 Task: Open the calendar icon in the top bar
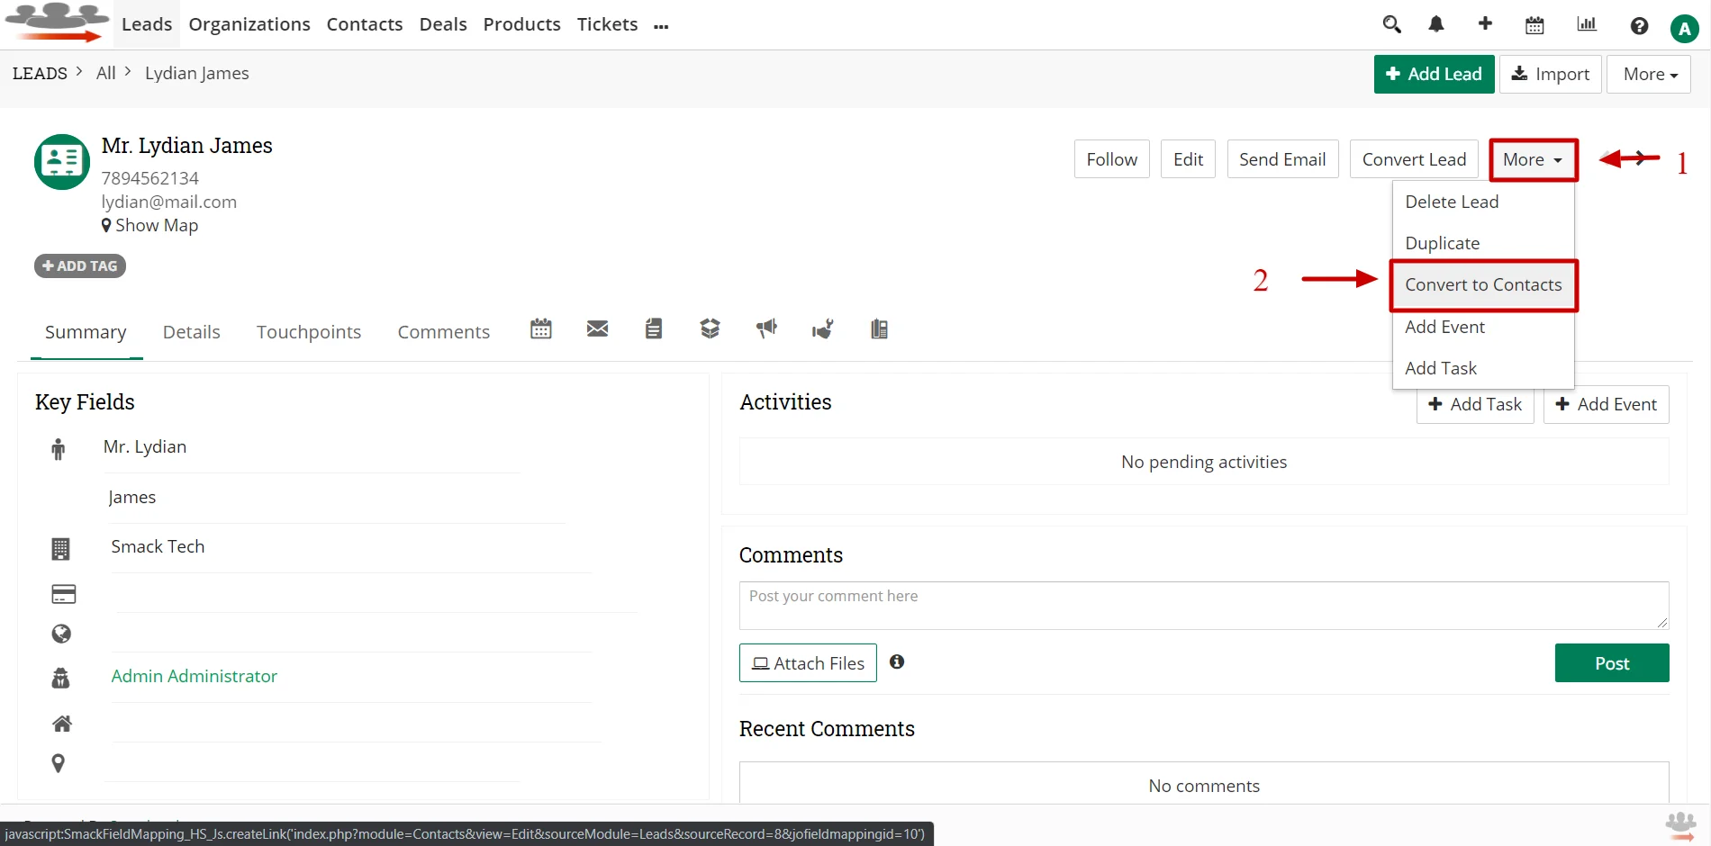(1534, 24)
